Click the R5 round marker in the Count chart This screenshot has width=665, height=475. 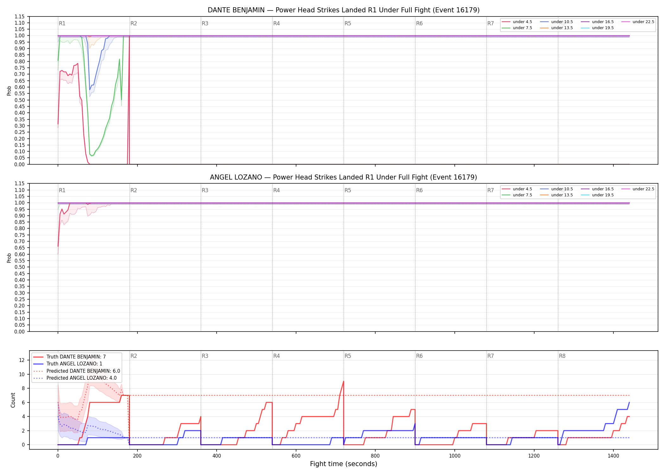click(x=348, y=356)
